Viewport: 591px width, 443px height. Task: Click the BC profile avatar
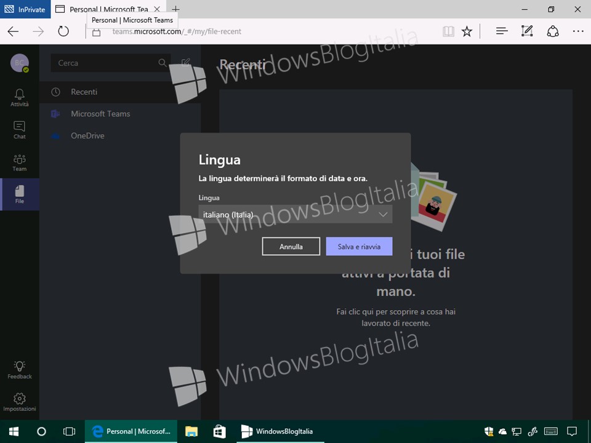(19, 63)
